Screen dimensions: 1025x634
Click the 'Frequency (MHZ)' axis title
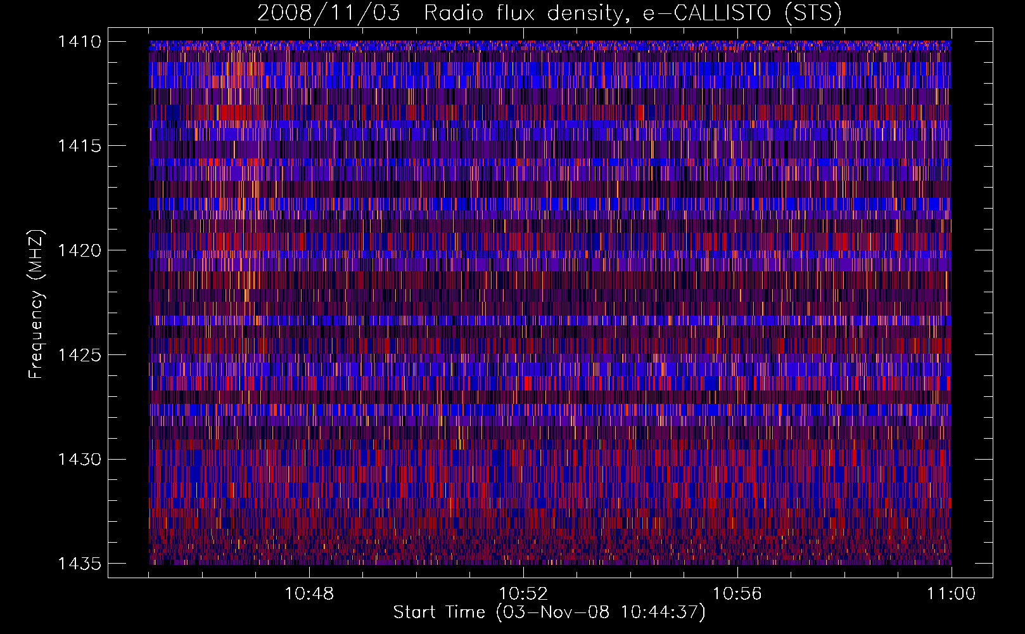point(37,304)
